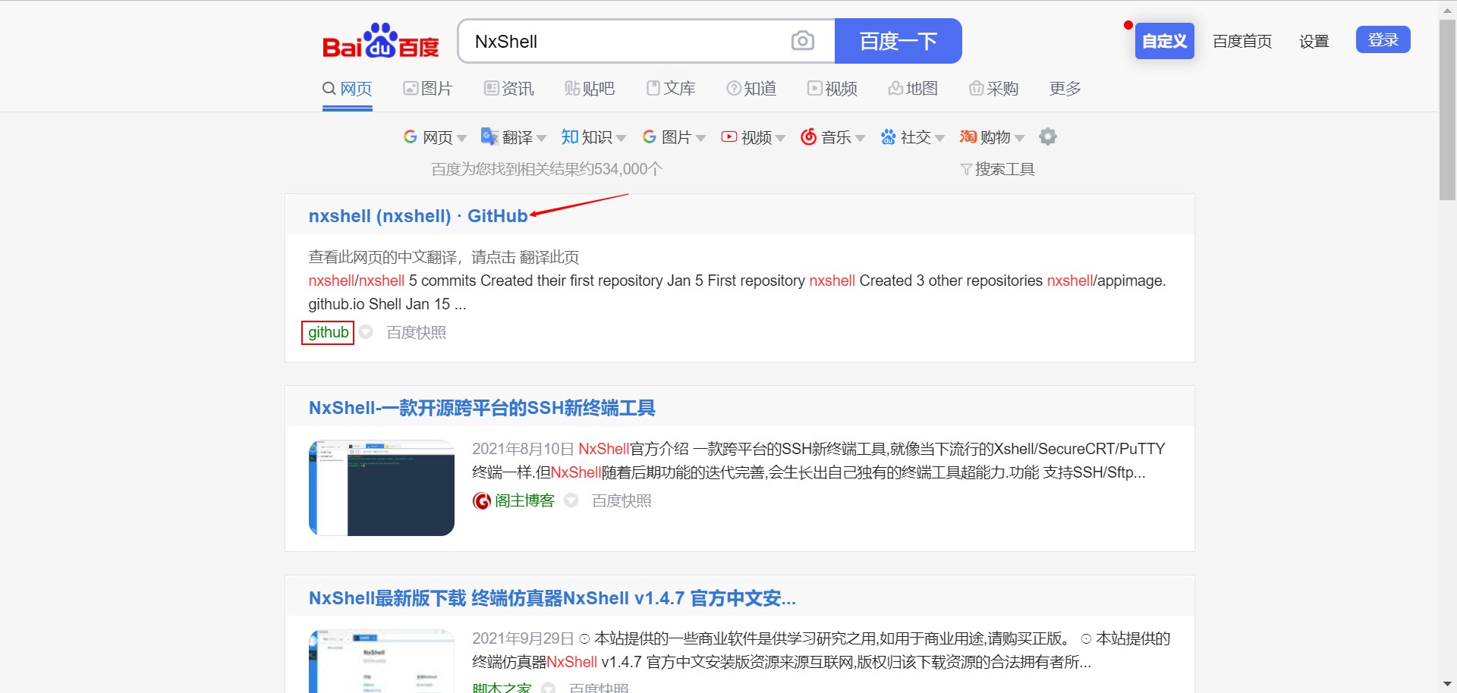
Task: Click the camera icon for image search
Action: pos(803,40)
